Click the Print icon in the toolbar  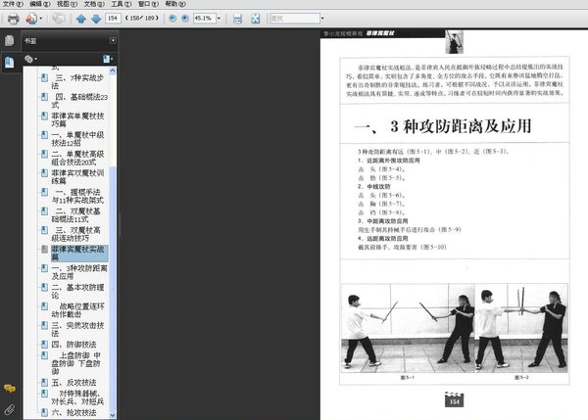coord(13,19)
